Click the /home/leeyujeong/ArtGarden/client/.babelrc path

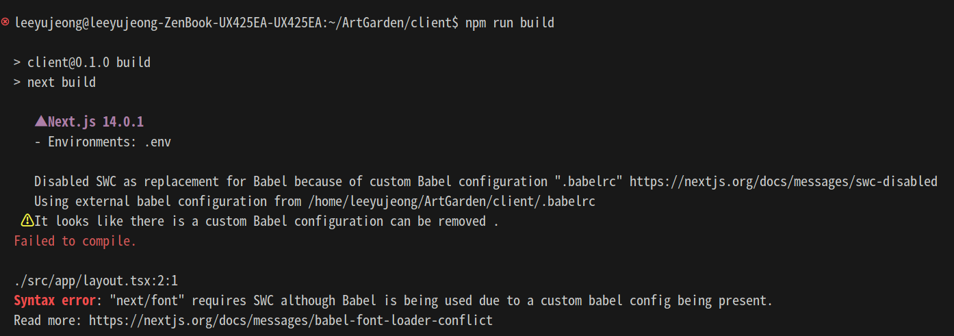[x=452, y=201]
